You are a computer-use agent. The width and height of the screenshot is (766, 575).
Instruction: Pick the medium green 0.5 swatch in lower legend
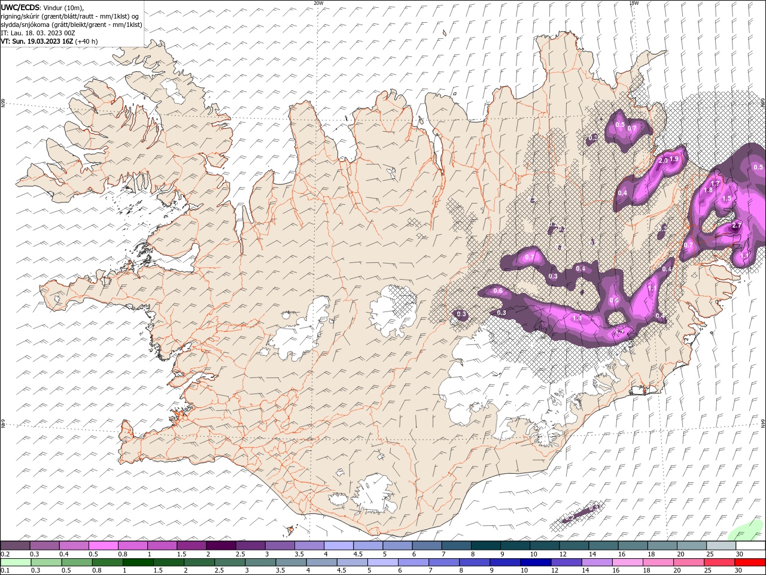tap(77, 562)
